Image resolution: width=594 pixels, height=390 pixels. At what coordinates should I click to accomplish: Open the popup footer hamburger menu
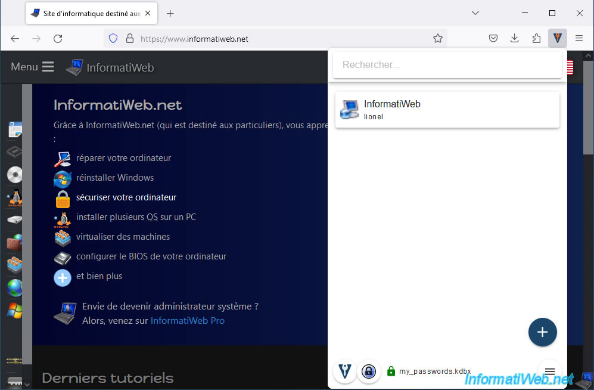click(550, 372)
